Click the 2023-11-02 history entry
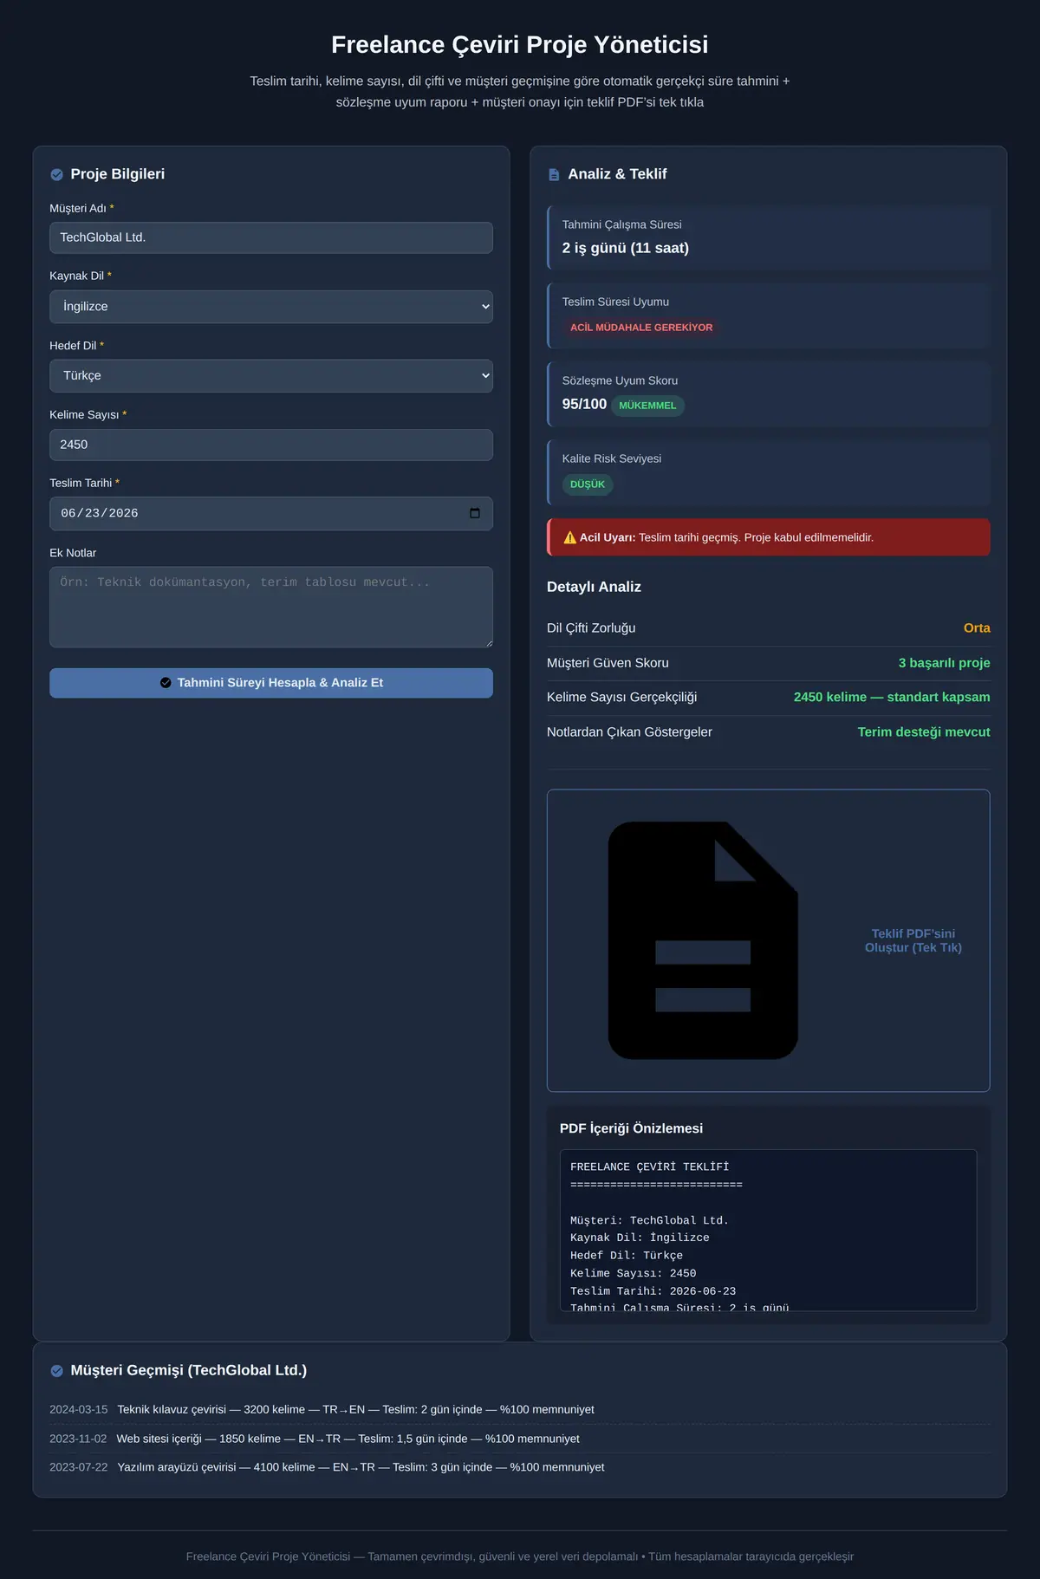The height and width of the screenshot is (1579, 1040). [520, 1439]
